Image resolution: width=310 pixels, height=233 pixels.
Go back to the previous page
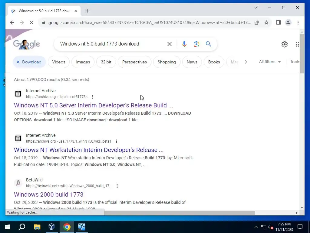(12, 22)
